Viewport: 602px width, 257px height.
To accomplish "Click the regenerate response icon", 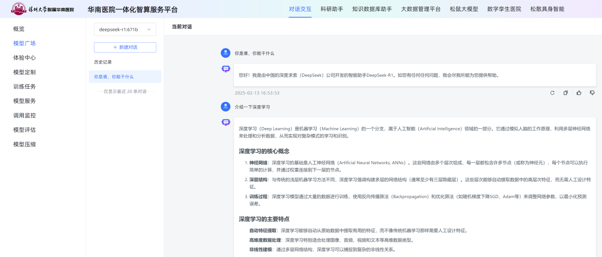I will 552,93.
